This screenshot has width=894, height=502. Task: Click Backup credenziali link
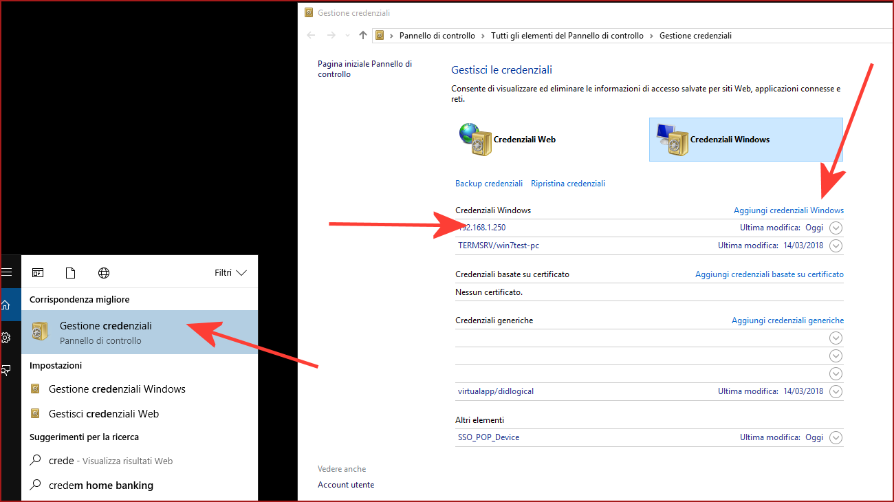[x=489, y=184]
